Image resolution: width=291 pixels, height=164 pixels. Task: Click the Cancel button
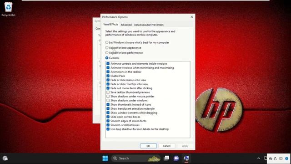166,146
